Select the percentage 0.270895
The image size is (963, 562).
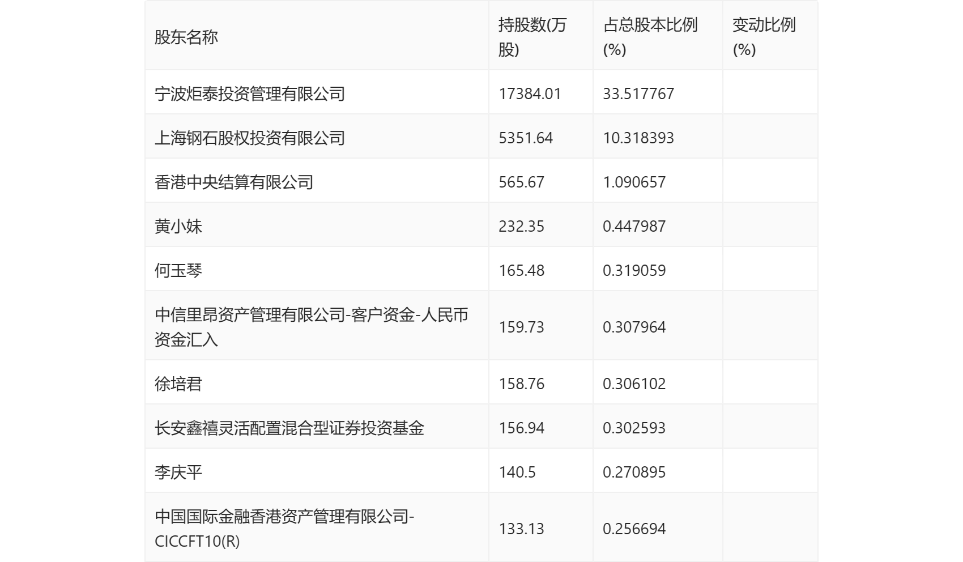(634, 472)
